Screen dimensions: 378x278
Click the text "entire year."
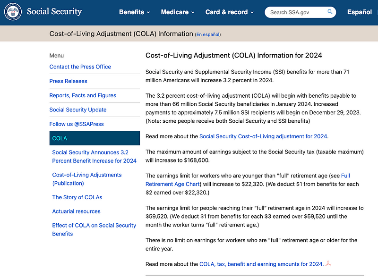(159, 249)
